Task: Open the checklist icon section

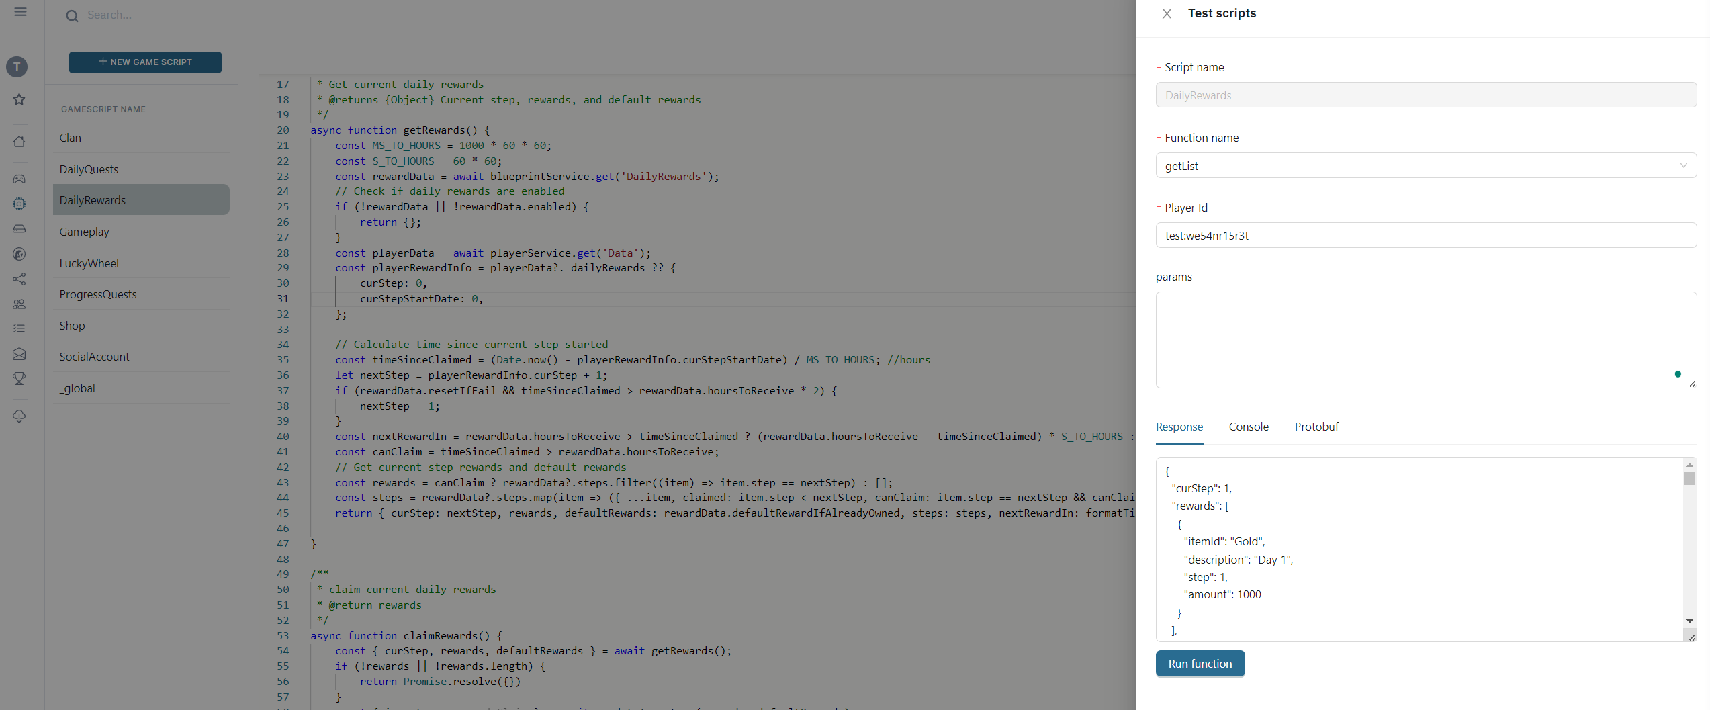Action: [19, 328]
